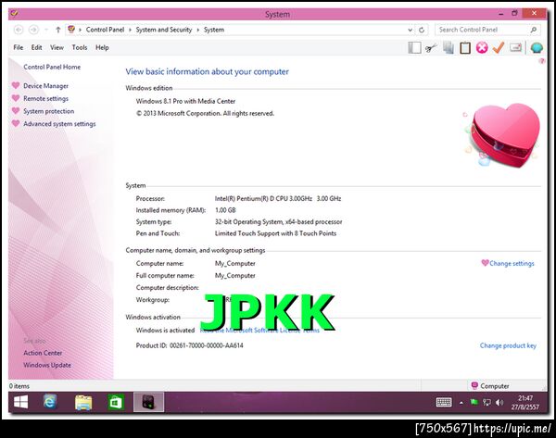Click the small pink help question mark
556x438 pixels.
coord(541,61)
